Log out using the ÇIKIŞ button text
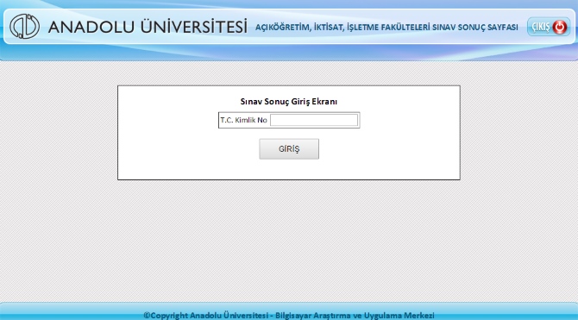Image resolution: width=578 pixels, height=320 pixels. point(541,27)
